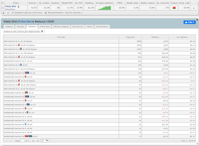Click the red T icon in SCHEDULED $1.10 row with count 37

[26, 101]
